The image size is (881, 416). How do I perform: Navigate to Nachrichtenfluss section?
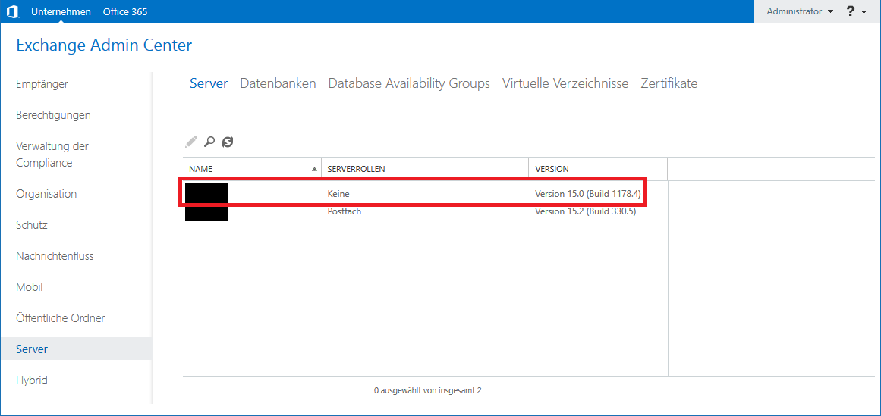[55, 256]
